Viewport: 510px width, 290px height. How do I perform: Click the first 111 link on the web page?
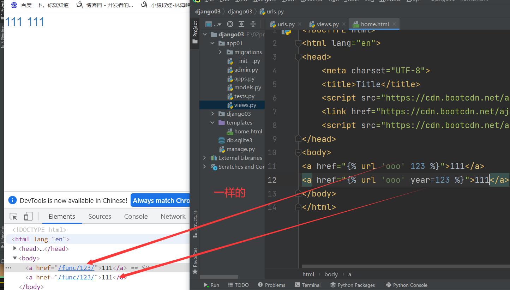point(13,22)
